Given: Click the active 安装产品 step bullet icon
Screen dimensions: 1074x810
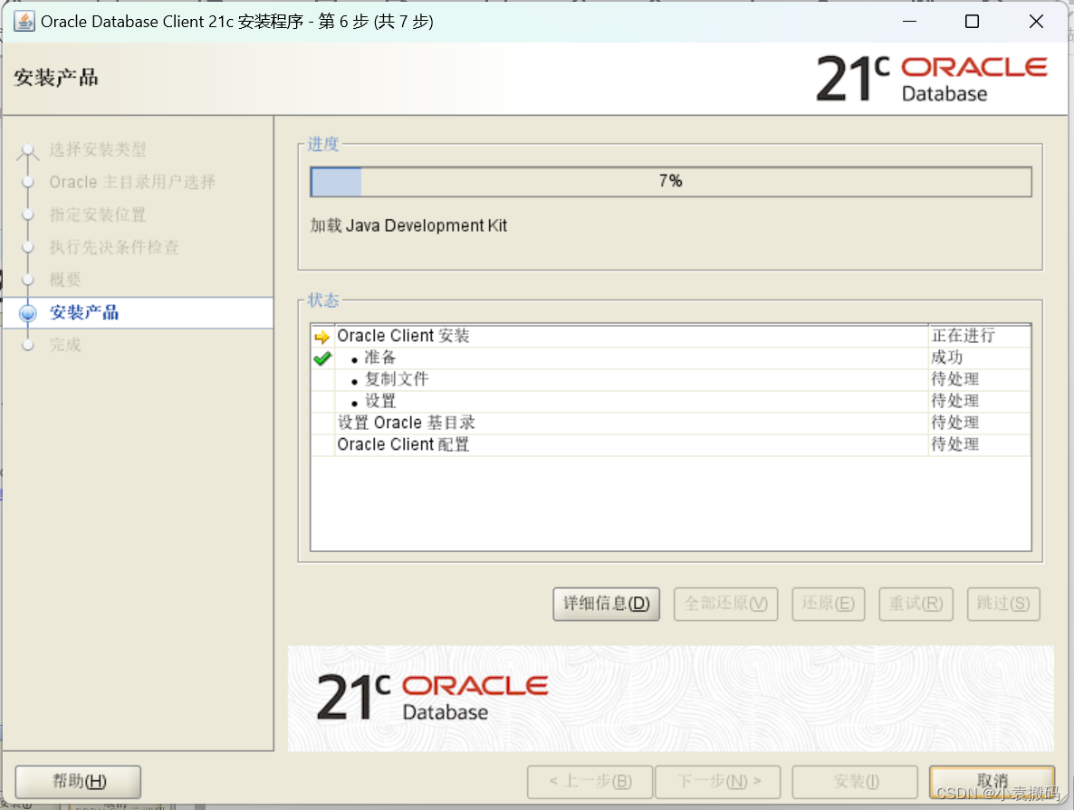Looking at the screenshot, I should pyautogui.click(x=28, y=313).
